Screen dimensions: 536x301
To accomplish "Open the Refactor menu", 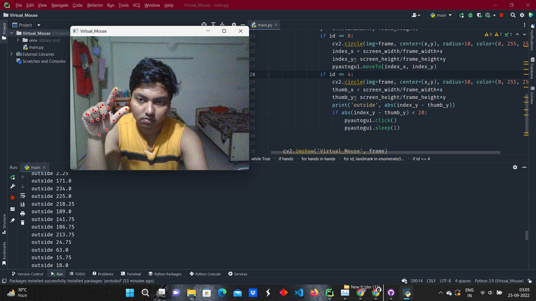I will 95,5.
